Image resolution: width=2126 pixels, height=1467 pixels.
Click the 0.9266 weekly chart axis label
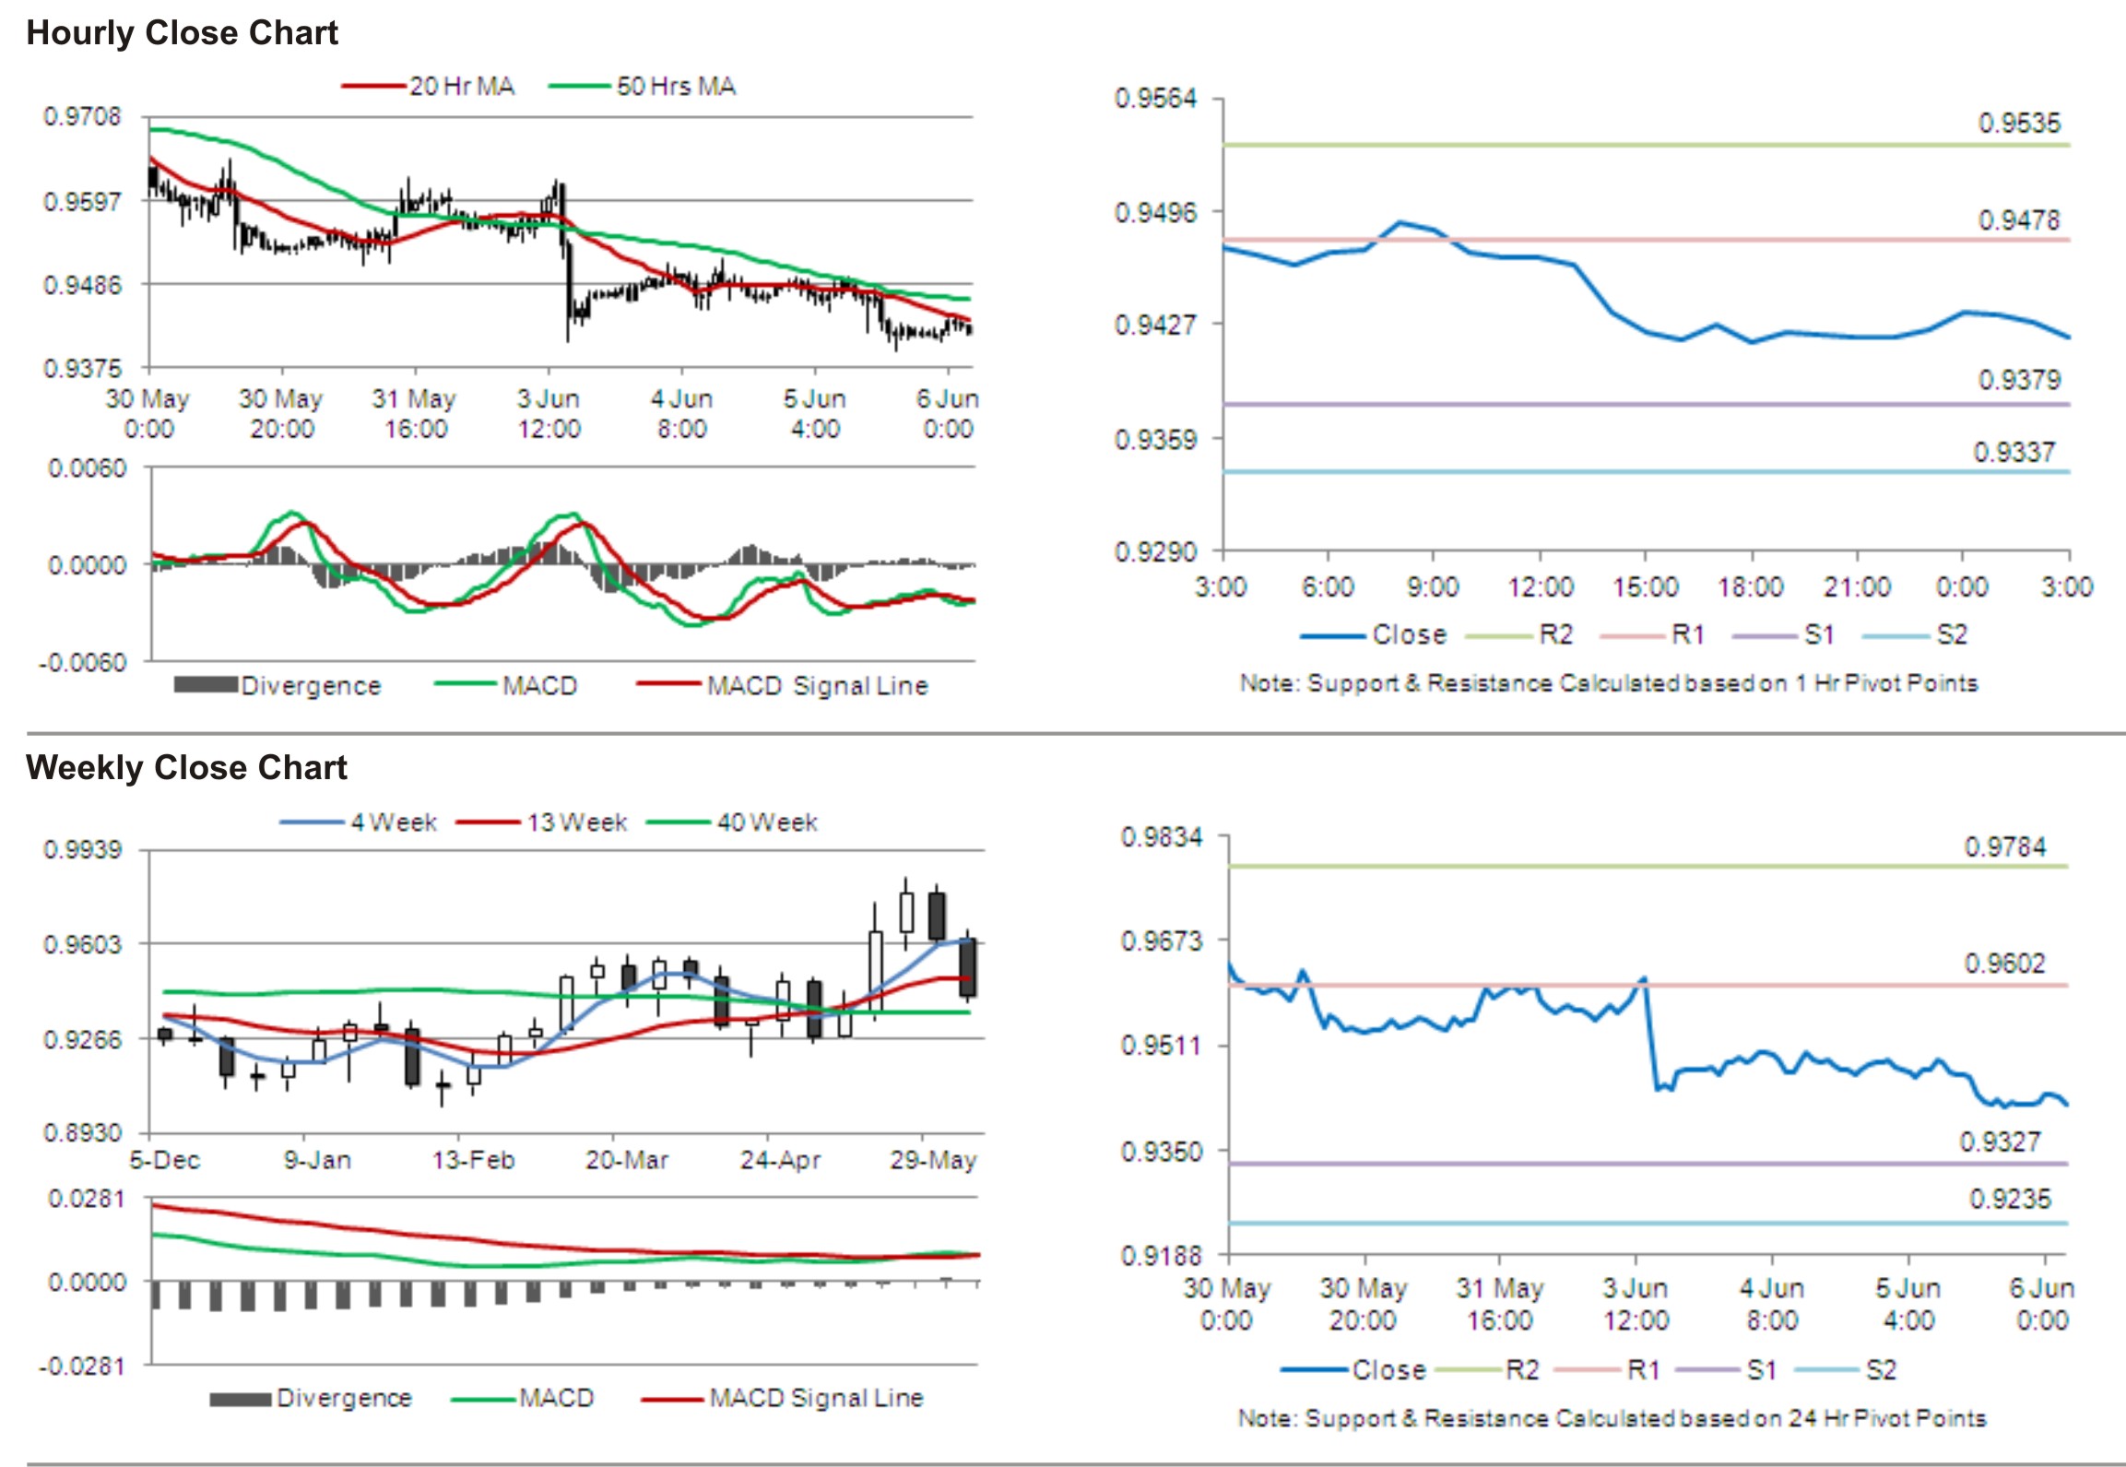tap(82, 1039)
